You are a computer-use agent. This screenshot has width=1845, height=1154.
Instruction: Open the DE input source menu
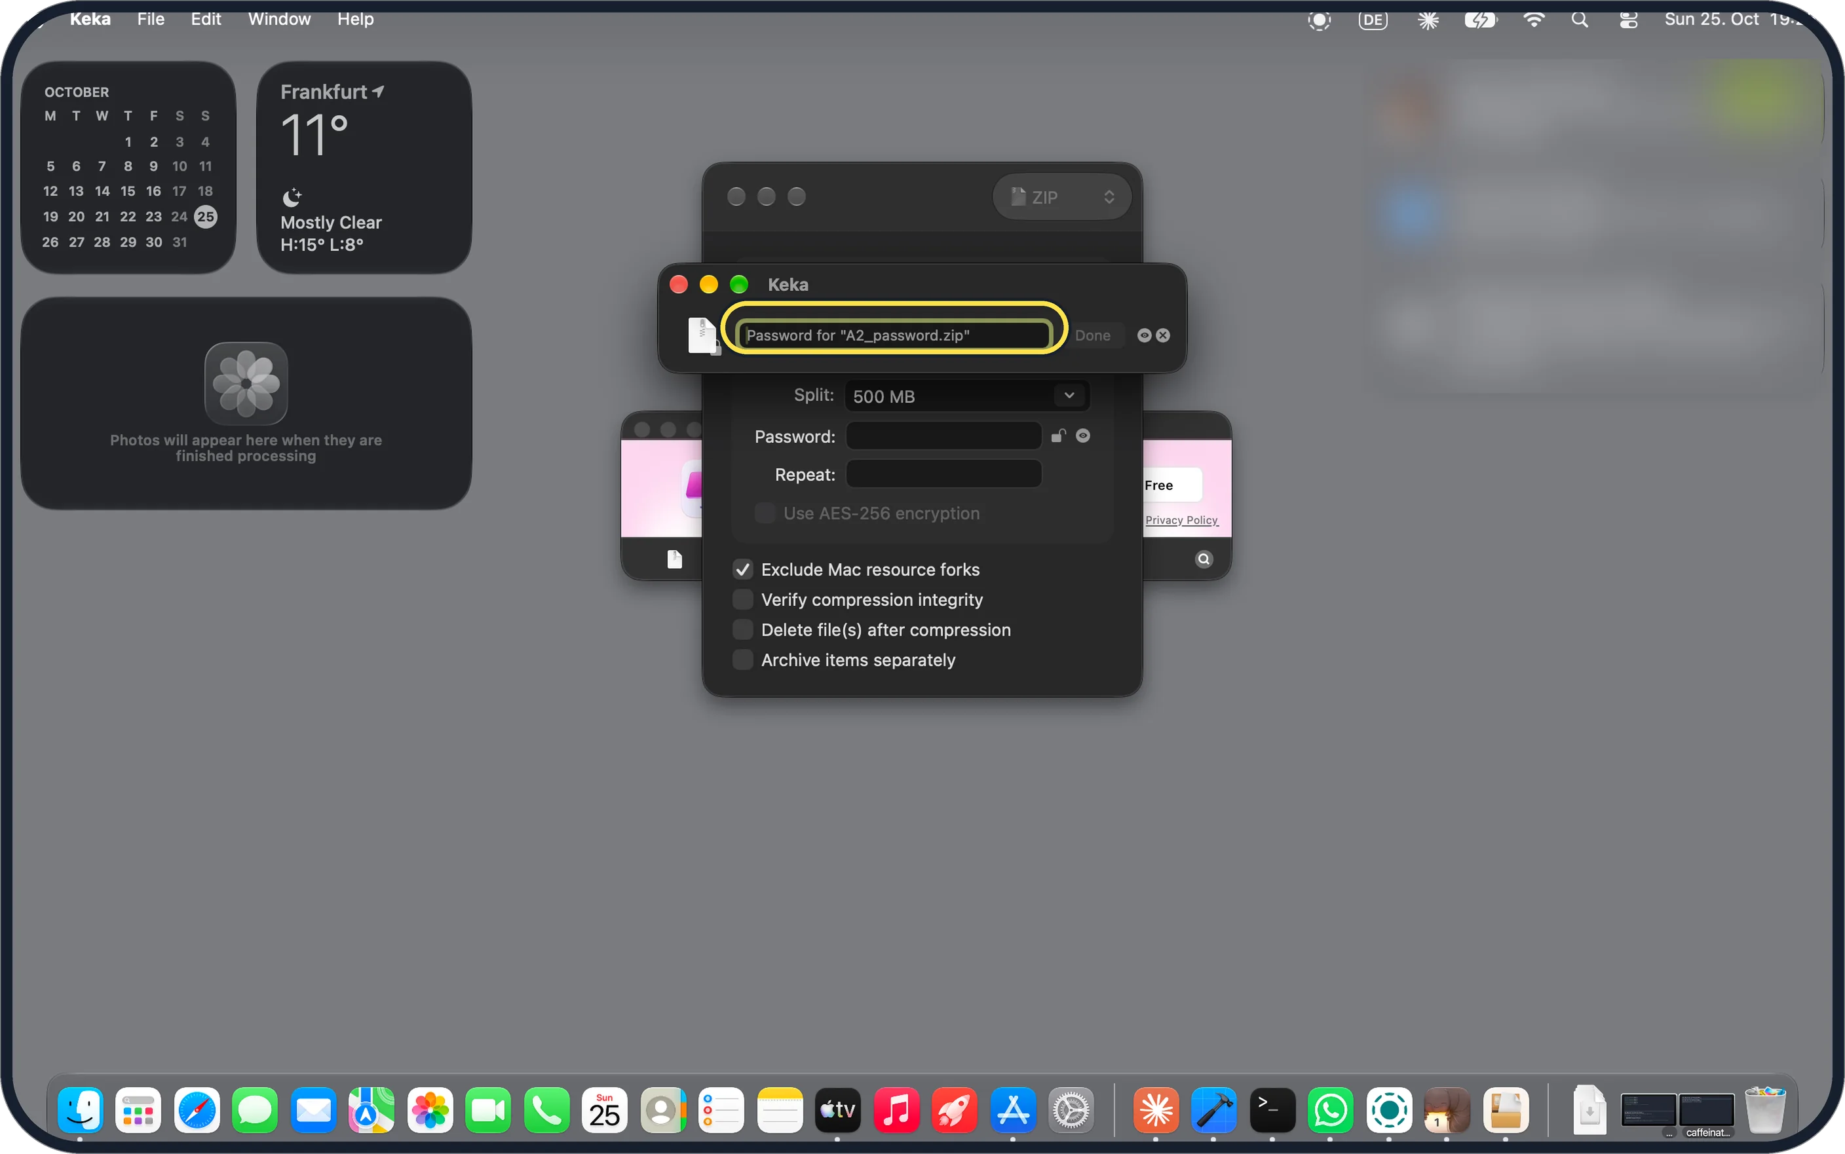click(1373, 20)
